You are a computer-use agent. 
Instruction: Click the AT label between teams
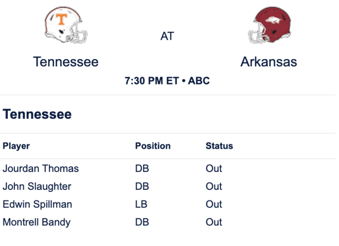(167, 36)
